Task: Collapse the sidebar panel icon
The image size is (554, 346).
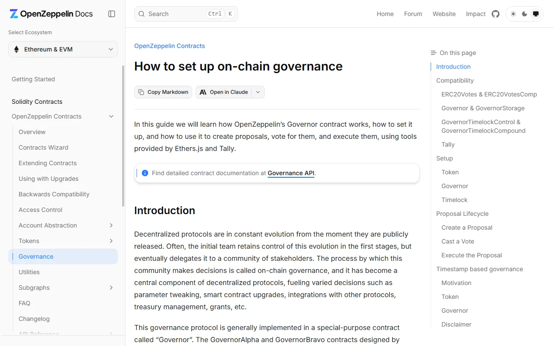Action: pos(112,14)
